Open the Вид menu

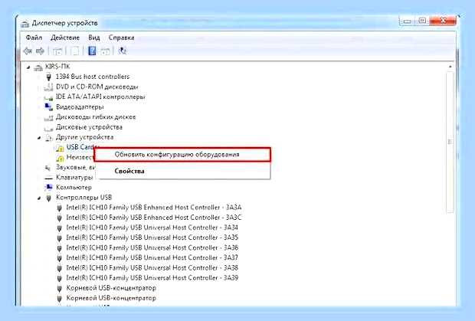pos(94,38)
